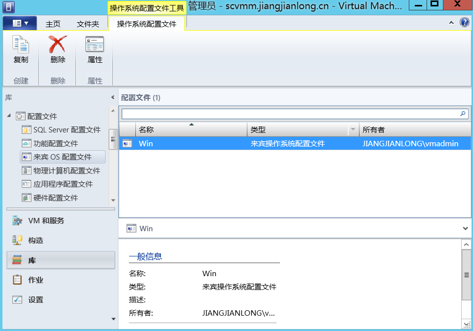Click the 应用程序配置文件 icon
Screen dimensions: 473x331
[27, 184]
